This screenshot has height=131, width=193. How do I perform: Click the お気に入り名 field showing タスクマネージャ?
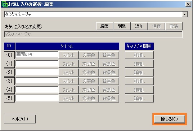[x=93, y=34]
